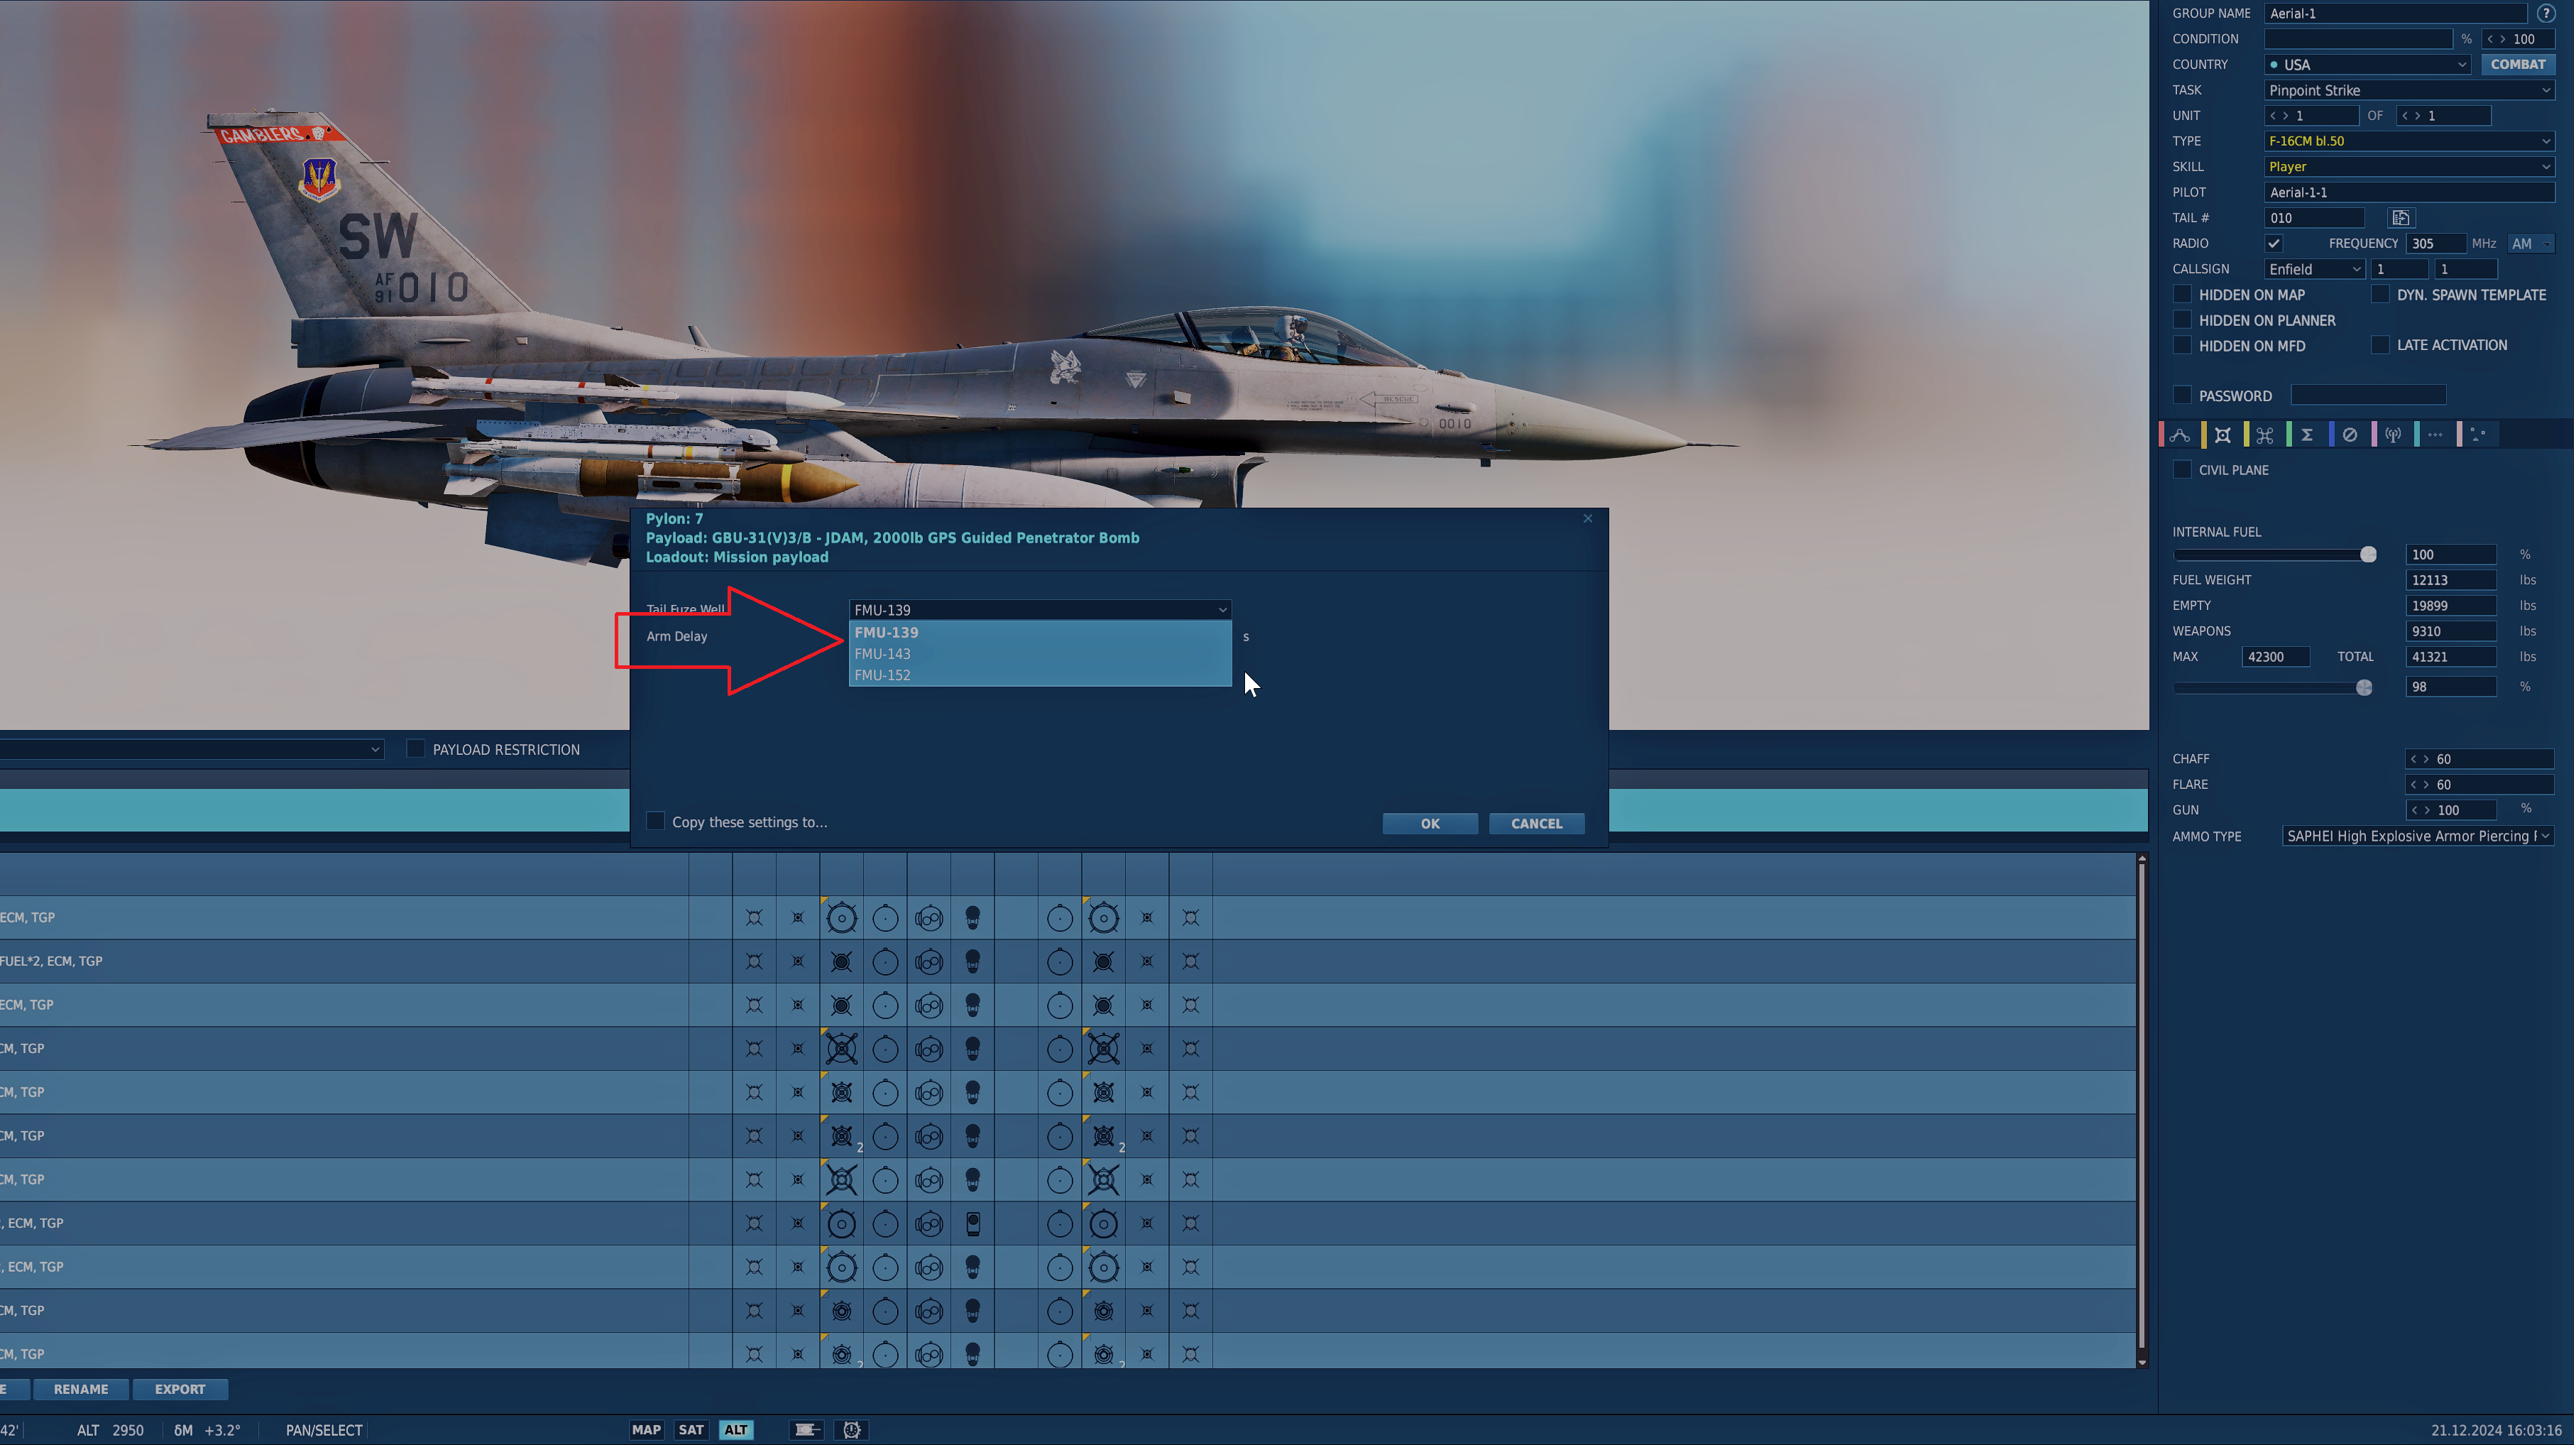Click the GUN percentage stepper arrows

point(2420,810)
